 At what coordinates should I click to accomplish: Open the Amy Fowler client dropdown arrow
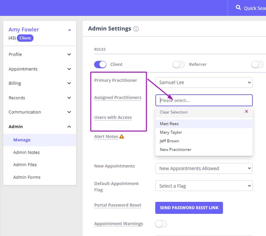[x=69, y=30]
